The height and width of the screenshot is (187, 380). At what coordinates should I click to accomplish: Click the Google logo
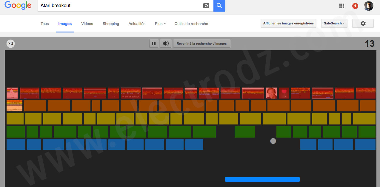click(x=18, y=6)
